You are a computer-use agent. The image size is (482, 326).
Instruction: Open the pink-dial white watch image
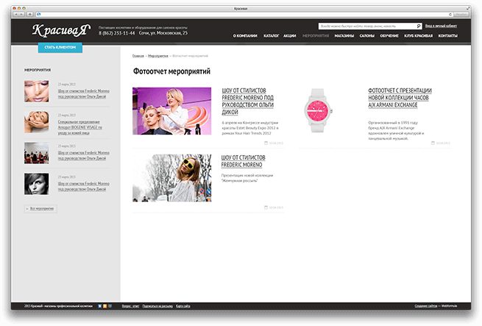point(318,110)
